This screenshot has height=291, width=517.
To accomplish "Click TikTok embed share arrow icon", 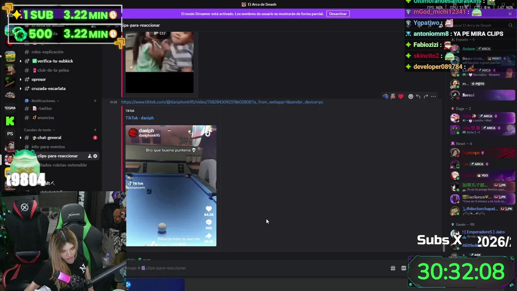I will pos(209,236).
